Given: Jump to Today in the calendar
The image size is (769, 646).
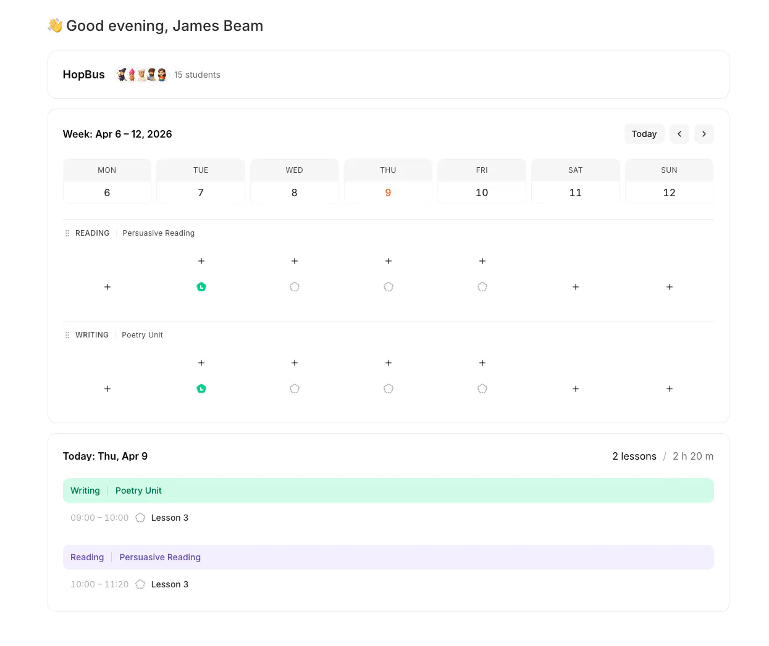Looking at the screenshot, I should [x=644, y=134].
